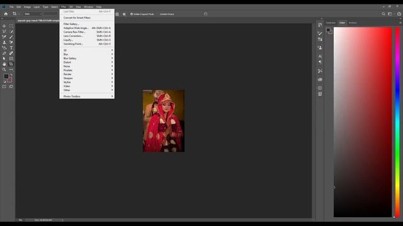403x226 pixels.
Task: Expand the Stylize submenu
Action: (87, 82)
